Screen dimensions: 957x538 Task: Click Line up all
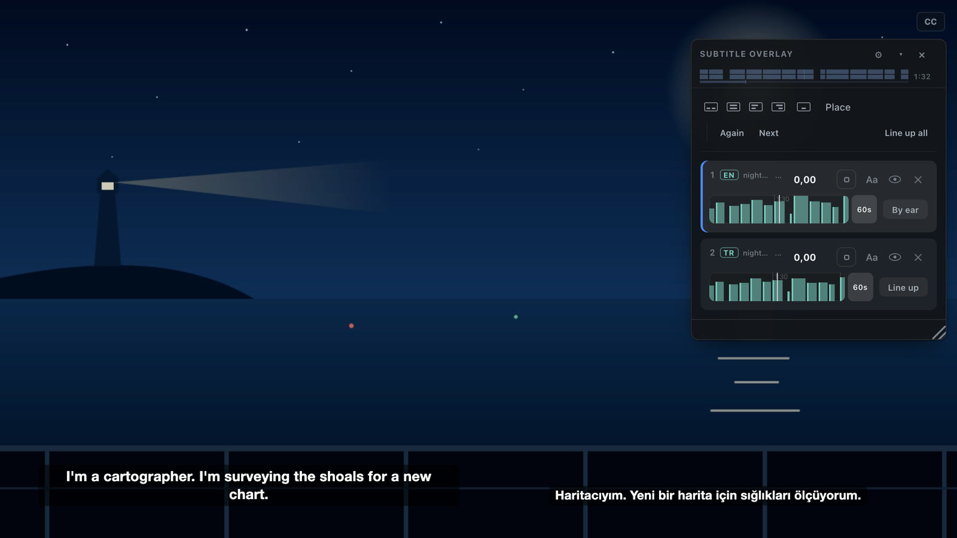click(x=906, y=133)
